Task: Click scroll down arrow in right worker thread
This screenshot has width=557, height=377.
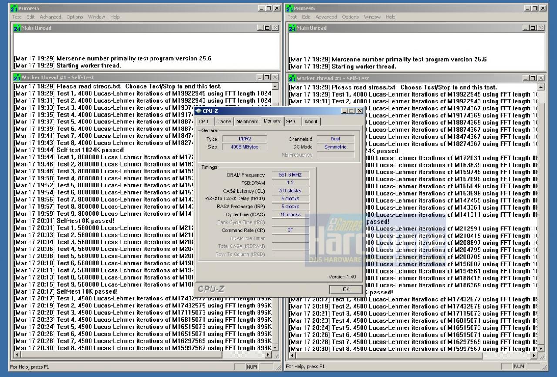Action: pos(541,349)
